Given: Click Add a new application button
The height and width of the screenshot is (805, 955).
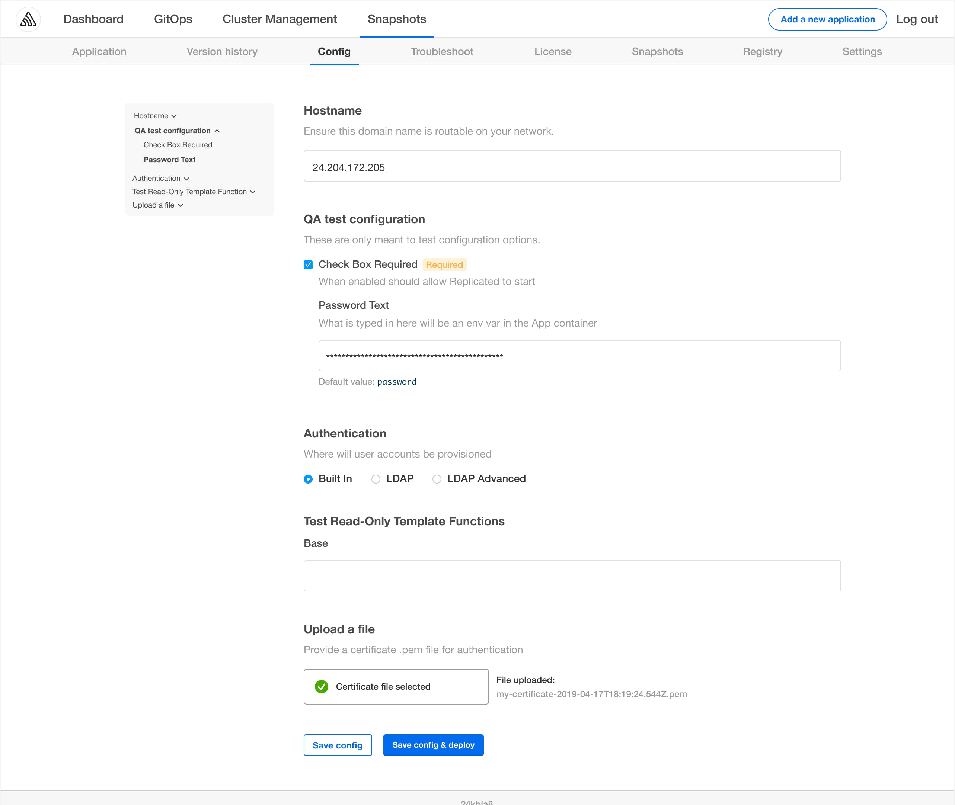Looking at the screenshot, I should tap(826, 18).
